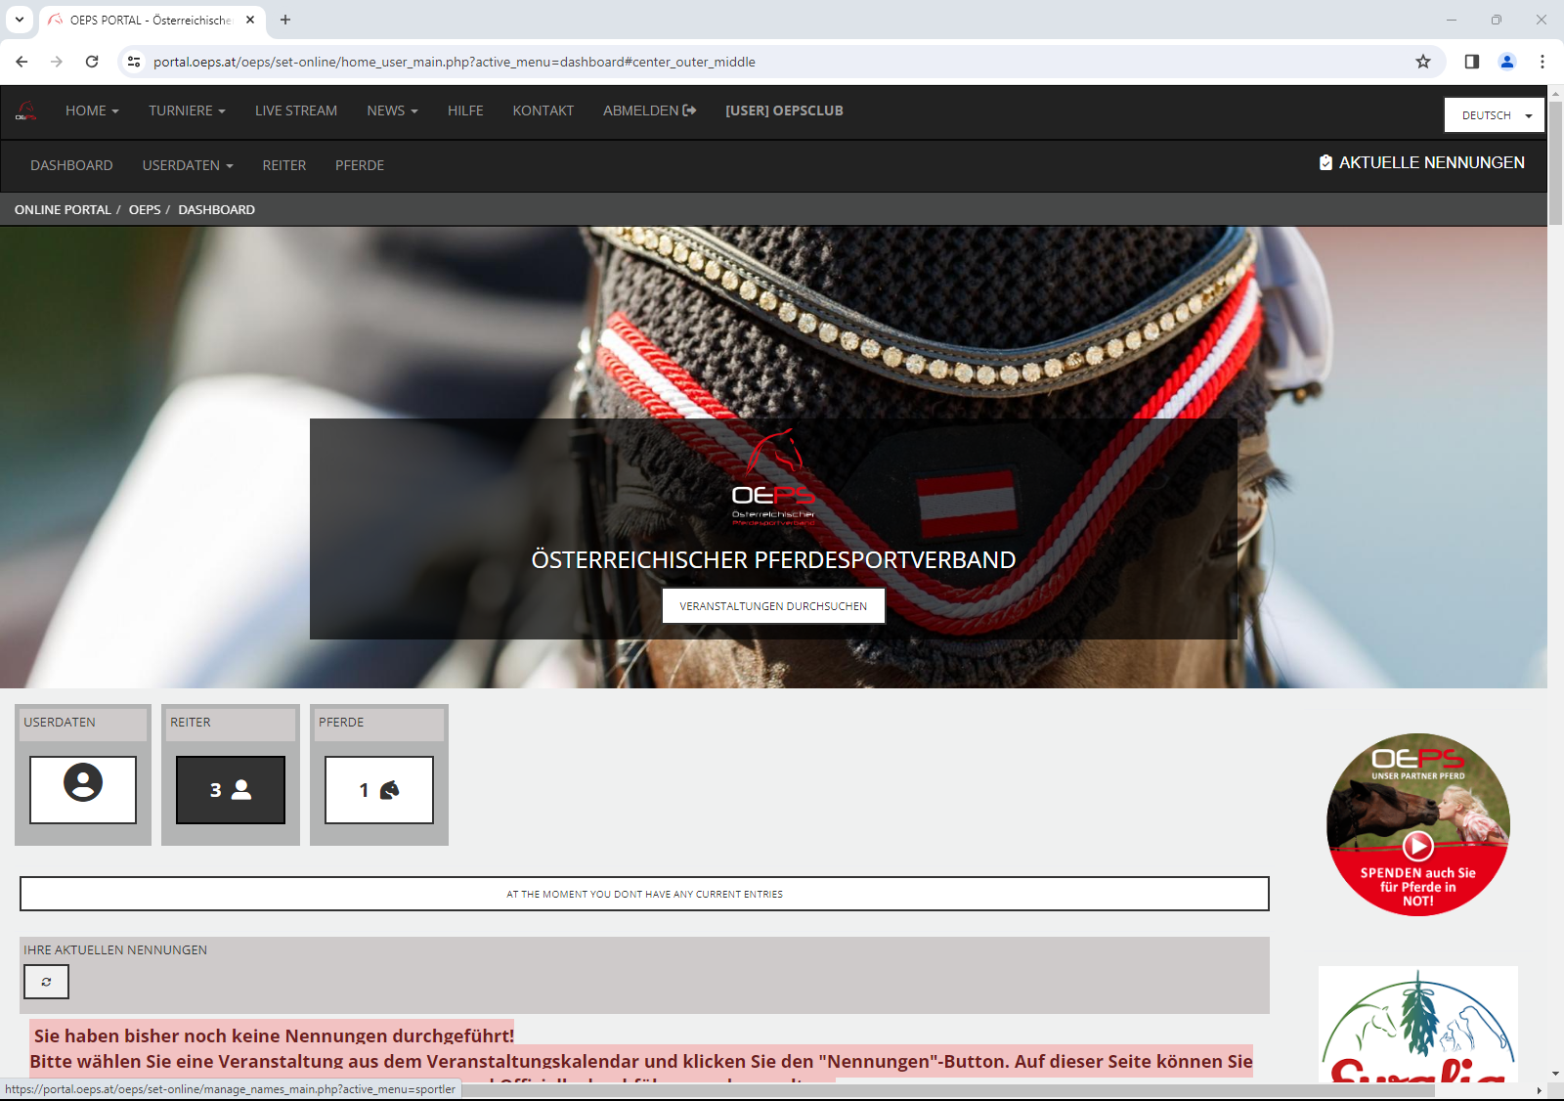Open the DEUTSCH language selector
The width and height of the screenshot is (1564, 1101).
[x=1495, y=115]
